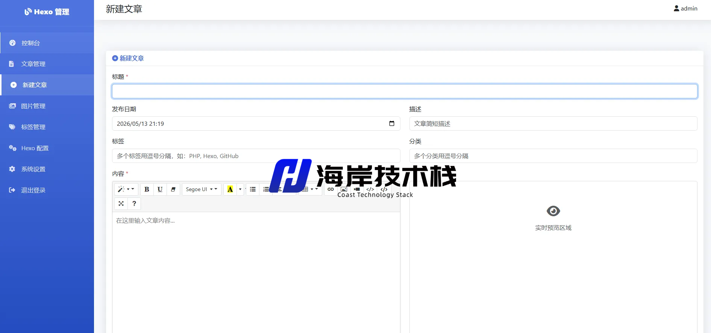Open Hexo 配置 in sidebar
Viewport: 711px width, 333px height.
tap(47, 148)
